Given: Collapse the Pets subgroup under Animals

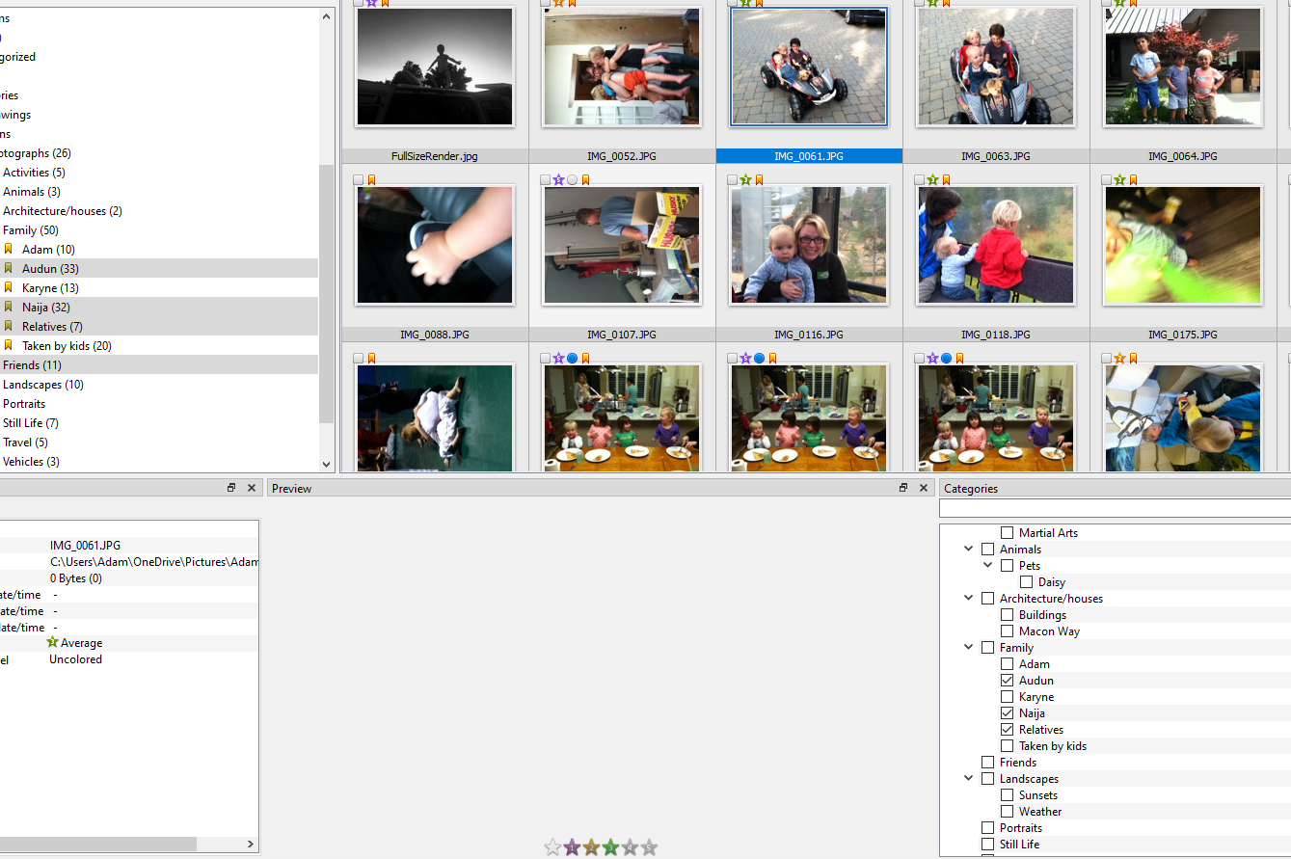Looking at the screenshot, I should [987, 566].
